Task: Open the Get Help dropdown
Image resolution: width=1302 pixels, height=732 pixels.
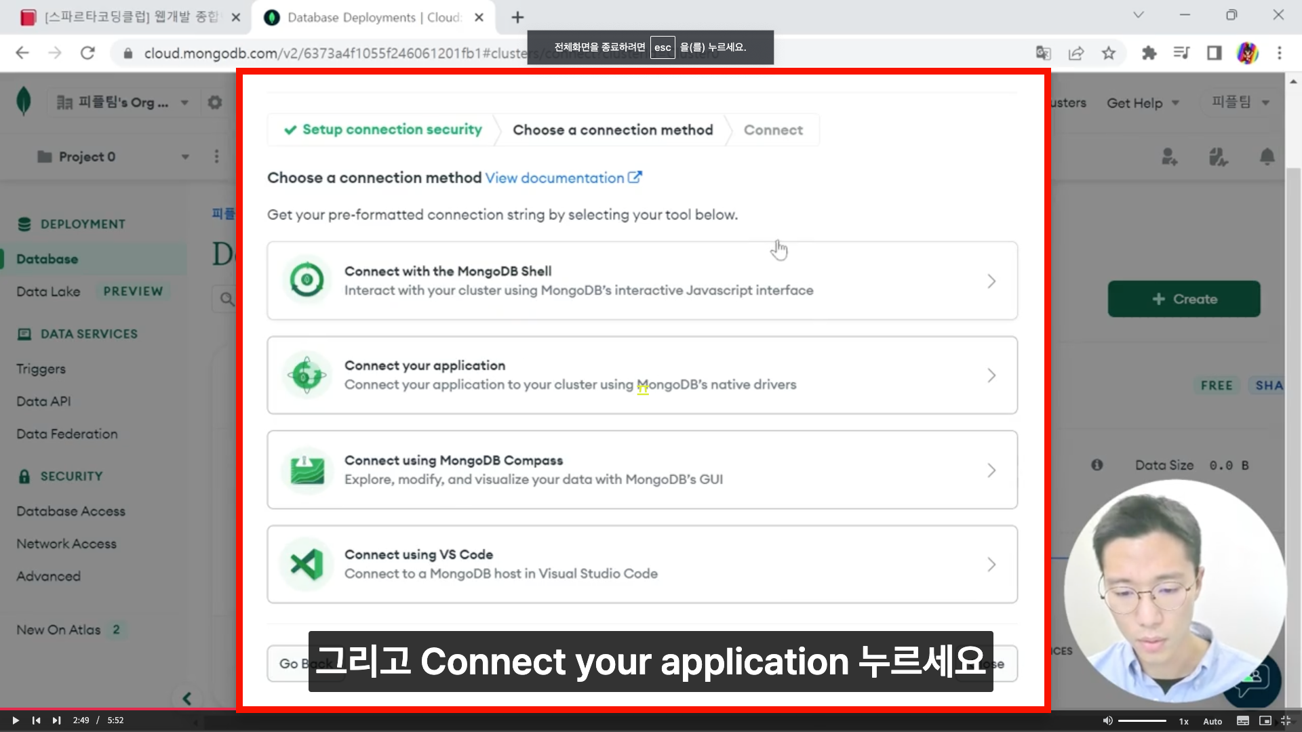Action: pos(1143,103)
